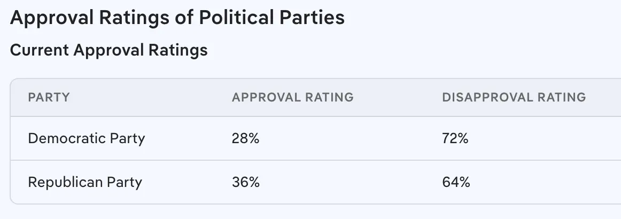Select the Republican Party's 64% disapproval value

pyautogui.click(x=456, y=182)
